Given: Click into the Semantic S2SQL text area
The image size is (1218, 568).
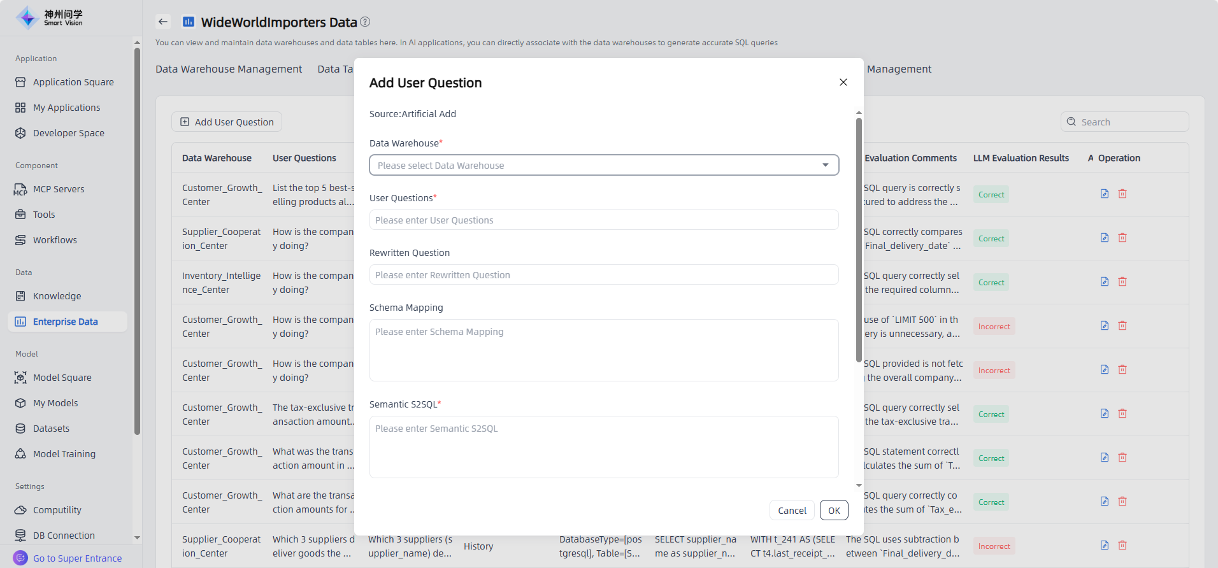Looking at the screenshot, I should pos(603,446).
